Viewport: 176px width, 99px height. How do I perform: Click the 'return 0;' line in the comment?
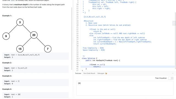[x=98, y=31]
